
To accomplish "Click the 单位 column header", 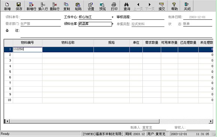I will click(x=136, y=43).
